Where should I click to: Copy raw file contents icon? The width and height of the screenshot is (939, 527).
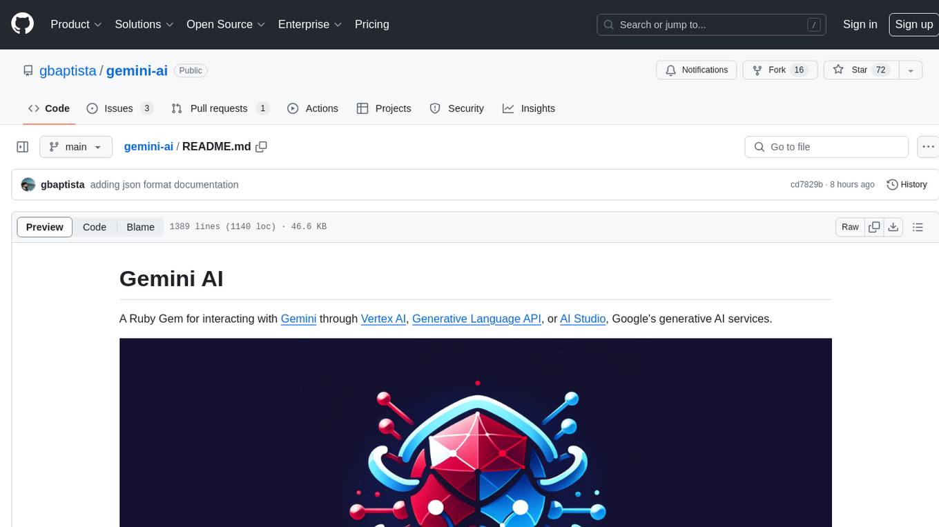click(874, 227)
